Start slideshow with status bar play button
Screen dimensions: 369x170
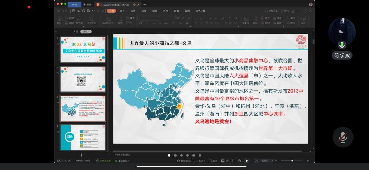click(247, 161)
